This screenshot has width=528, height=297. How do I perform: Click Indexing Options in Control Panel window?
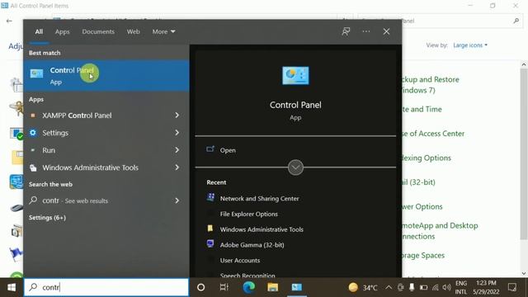(427, 158)
